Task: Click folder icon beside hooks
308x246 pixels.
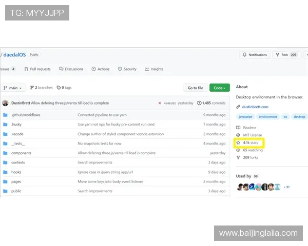Action: (5, 172)
